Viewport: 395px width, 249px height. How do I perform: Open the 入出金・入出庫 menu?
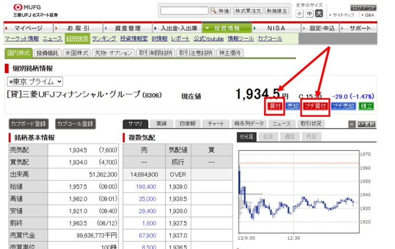[x=177, y=28]
